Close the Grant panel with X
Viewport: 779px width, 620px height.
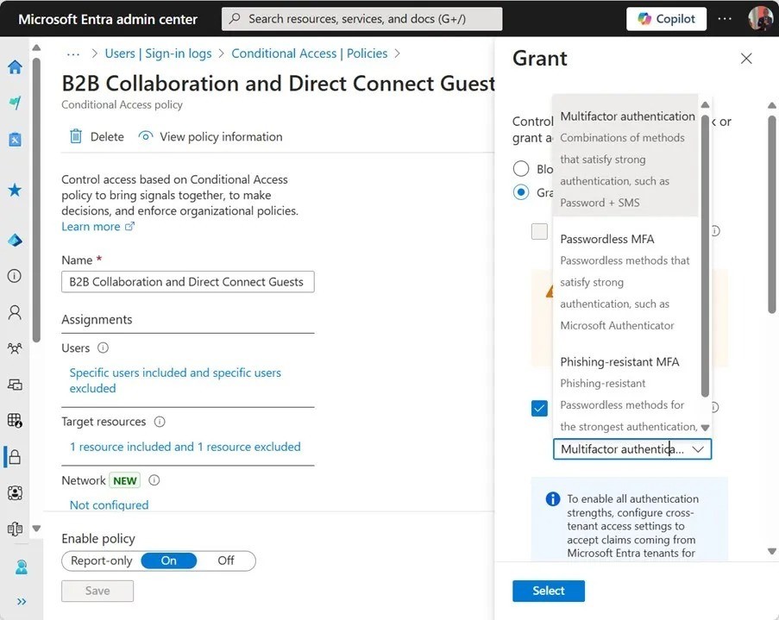746,59
